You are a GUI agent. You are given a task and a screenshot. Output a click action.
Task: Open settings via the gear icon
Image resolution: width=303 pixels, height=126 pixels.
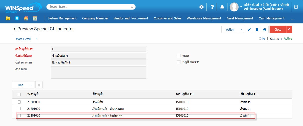(x=202, y=7)
